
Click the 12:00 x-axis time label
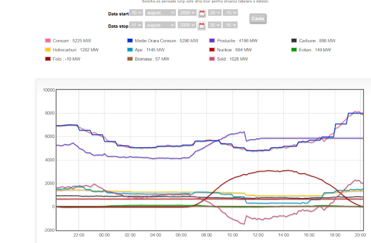coord(258,235)
